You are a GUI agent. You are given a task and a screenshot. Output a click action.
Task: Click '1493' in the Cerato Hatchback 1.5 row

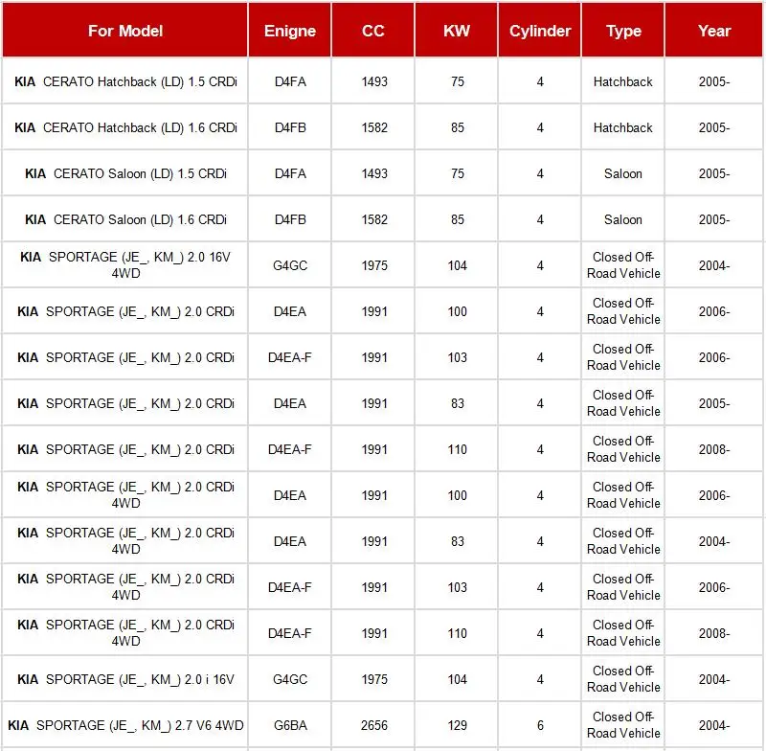(x=374, y=81)
